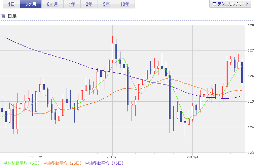Select the 3ヶ月 period tab
The height and width of the screenshot is (166, 254).
(x=31, y=4)
